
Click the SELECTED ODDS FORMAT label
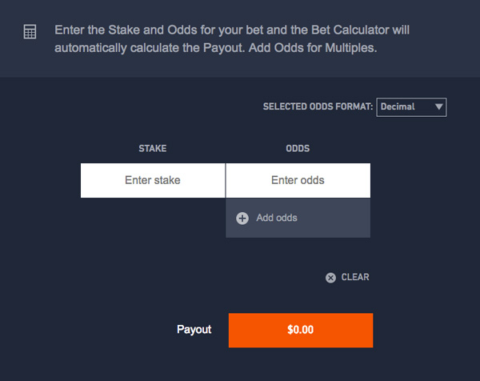pyautogui.click(x=318, y=106)
